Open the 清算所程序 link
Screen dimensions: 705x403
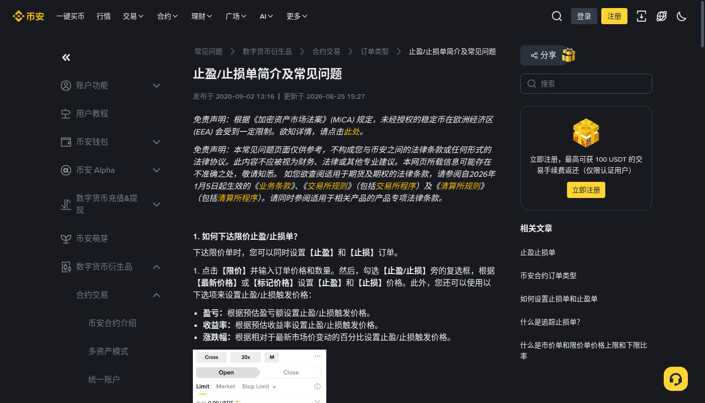tap(238, 198)
